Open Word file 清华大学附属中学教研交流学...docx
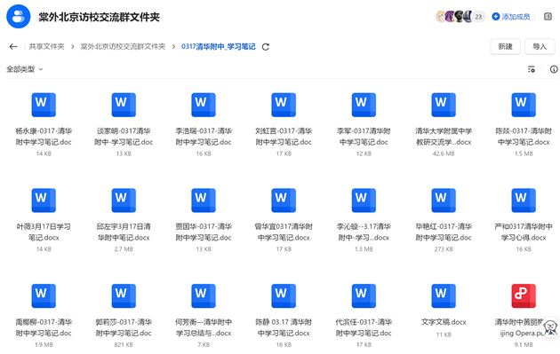Image resolution: width=560 pixels, height=354 pixels. [444, 105]
